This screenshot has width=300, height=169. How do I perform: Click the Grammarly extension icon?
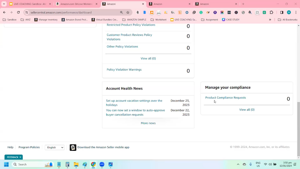(x=201, y=12)
